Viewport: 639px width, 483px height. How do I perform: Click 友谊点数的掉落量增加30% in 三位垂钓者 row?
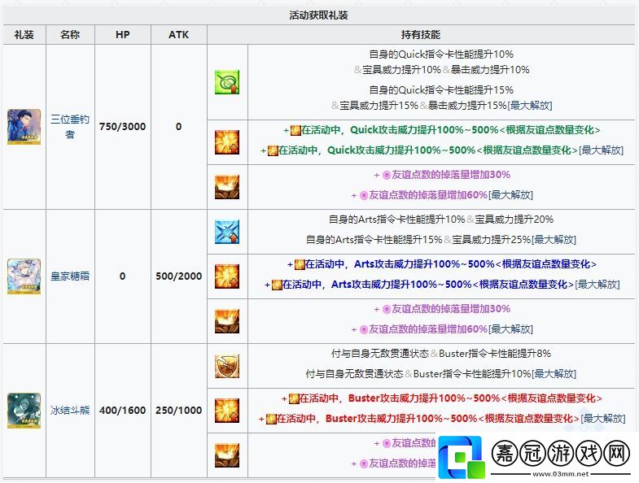tap(442, 175)
